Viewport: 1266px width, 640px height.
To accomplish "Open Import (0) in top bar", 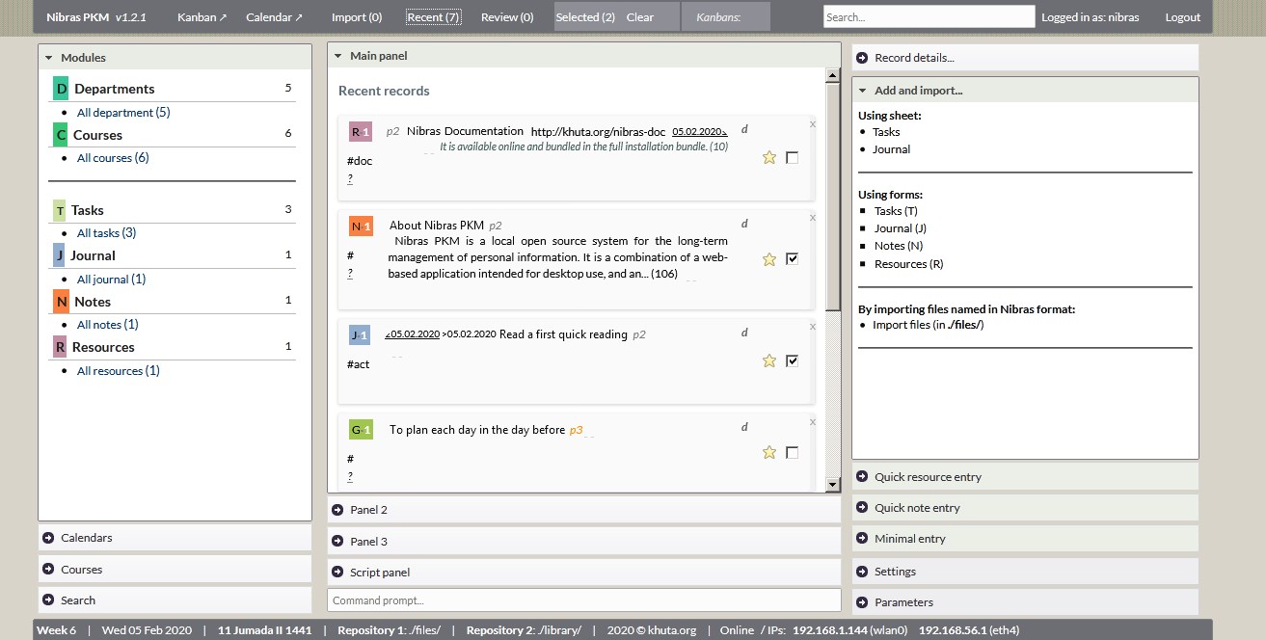I will tap(357, 17).
